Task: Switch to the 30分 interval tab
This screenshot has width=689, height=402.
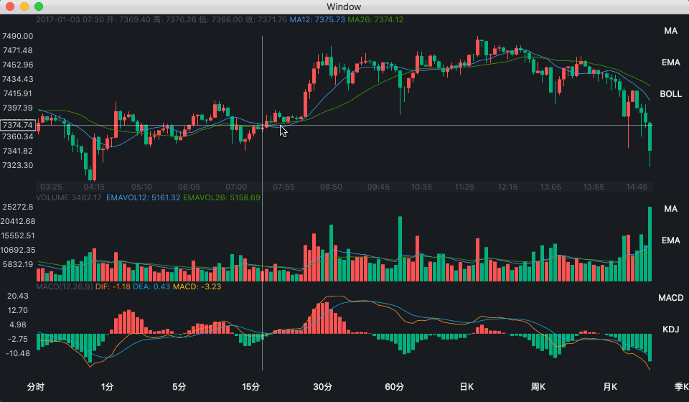Action: point(322,387)
